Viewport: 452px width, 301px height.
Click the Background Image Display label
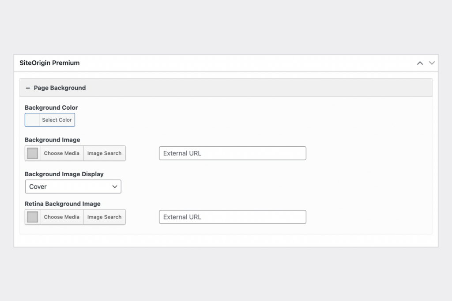tap(64, 174)
